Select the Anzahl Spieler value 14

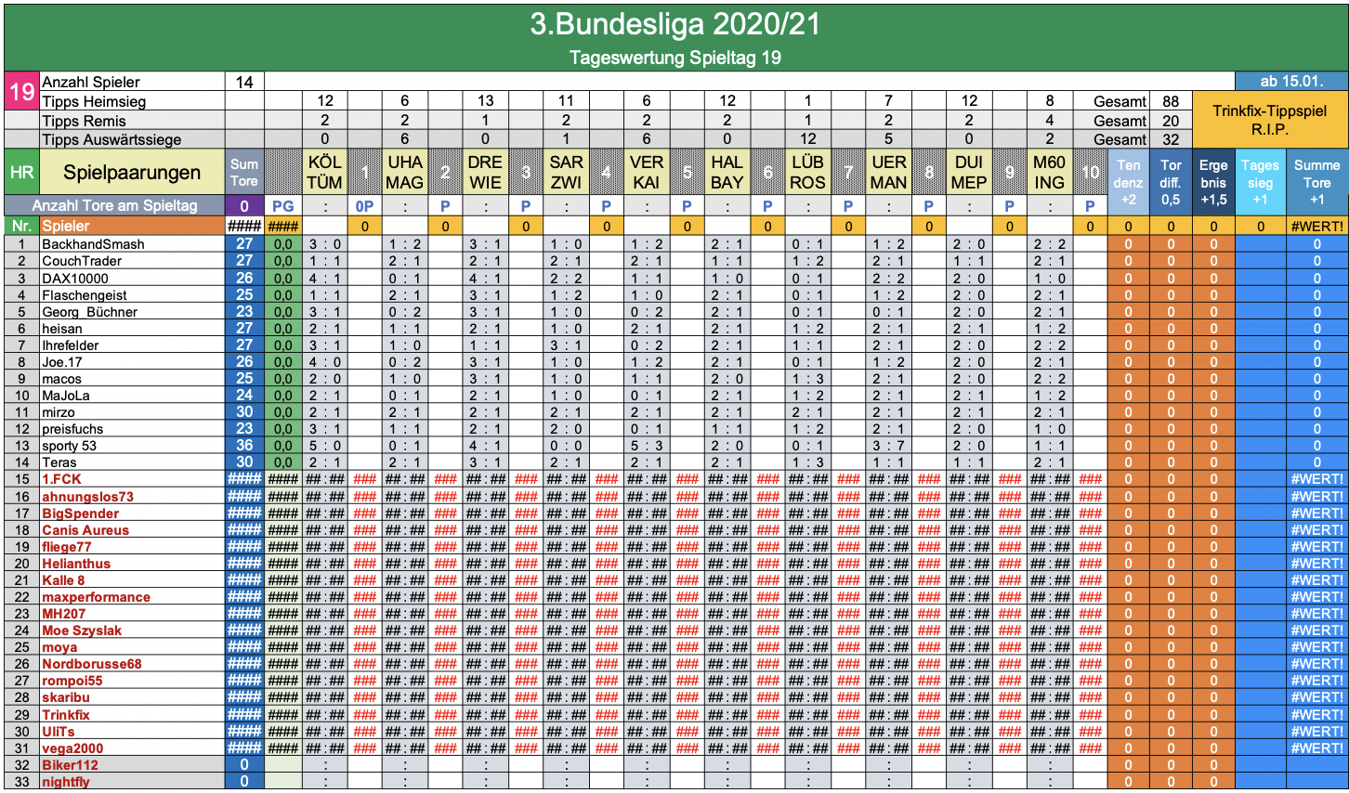(x=244, y=82)
